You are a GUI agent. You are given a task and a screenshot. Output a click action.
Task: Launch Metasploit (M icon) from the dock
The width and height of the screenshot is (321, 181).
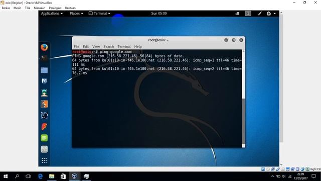[44, 81]
